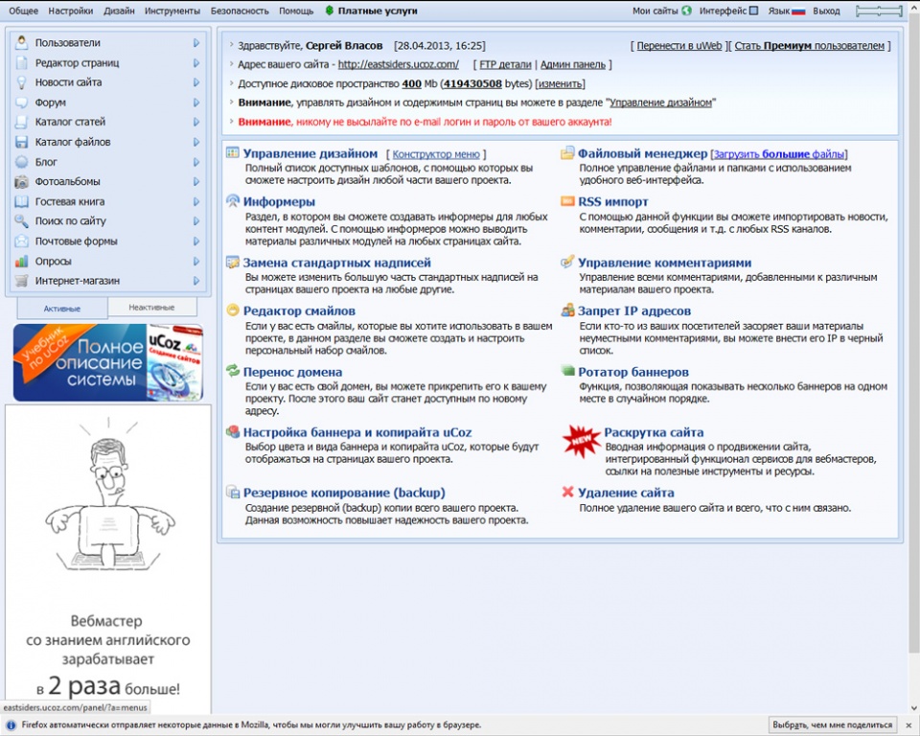
Task: Click the Фотоальбомы camera icon
Action: [x=22, y=181]
